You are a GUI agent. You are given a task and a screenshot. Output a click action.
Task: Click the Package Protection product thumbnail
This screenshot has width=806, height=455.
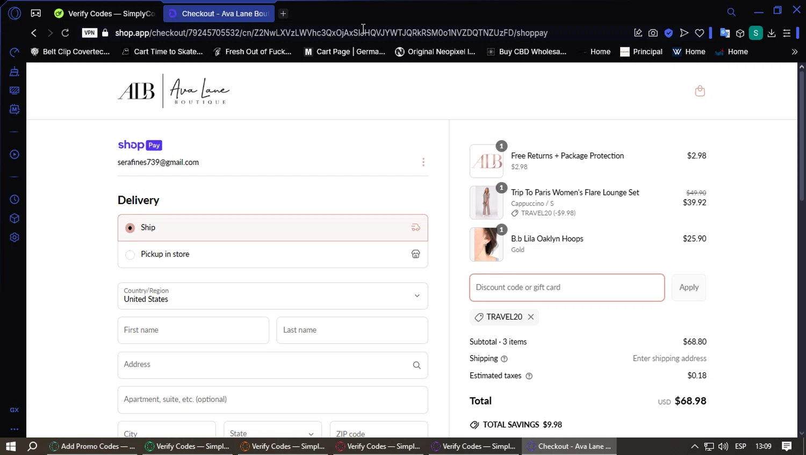[x=486, y=161]
